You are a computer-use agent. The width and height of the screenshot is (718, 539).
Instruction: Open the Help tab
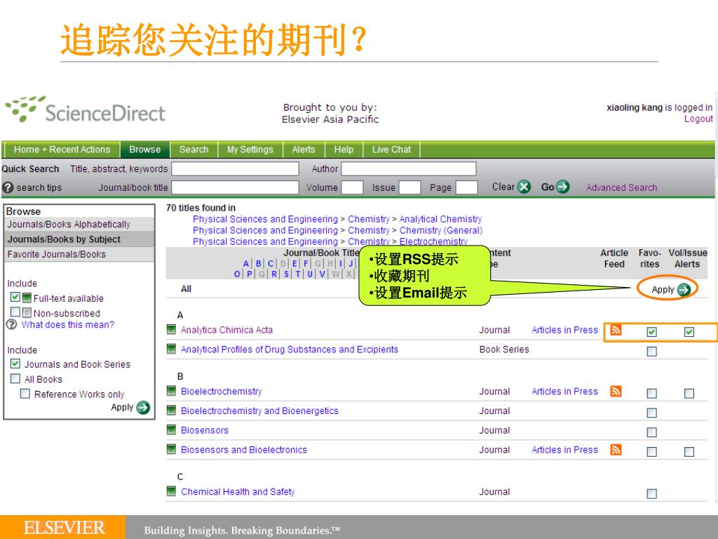[344, 149]
